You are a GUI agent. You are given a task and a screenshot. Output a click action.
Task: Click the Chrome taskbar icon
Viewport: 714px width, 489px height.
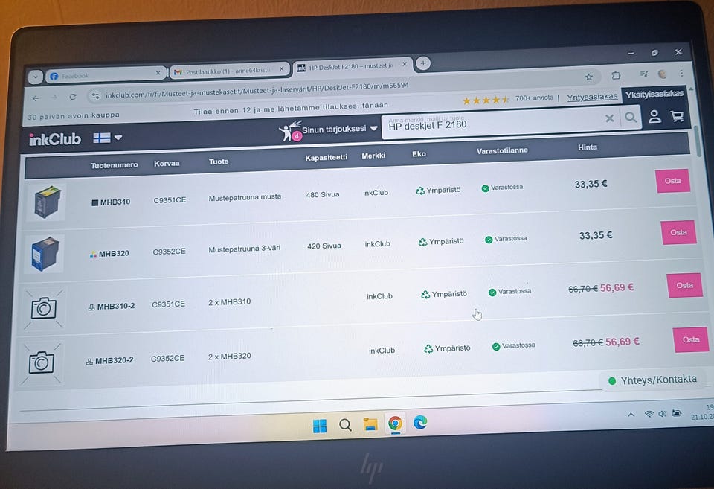[395, 424]
